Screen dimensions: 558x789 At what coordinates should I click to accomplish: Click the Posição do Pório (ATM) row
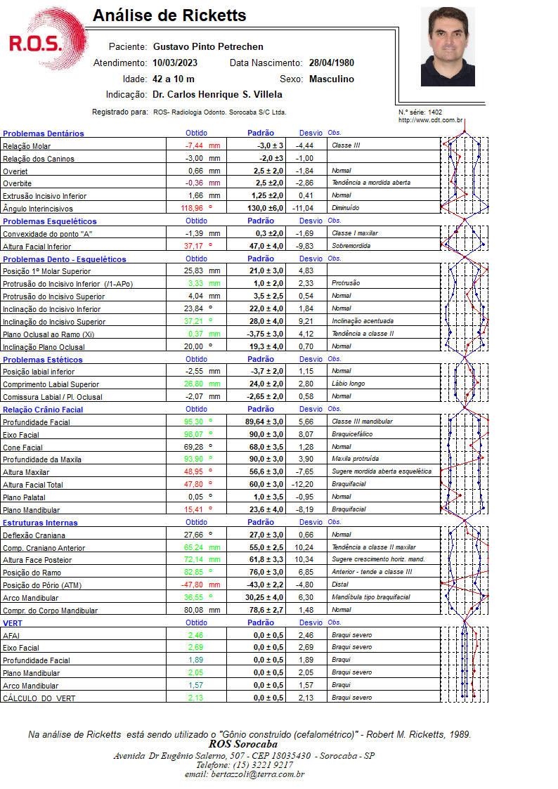tap(219, 585)
